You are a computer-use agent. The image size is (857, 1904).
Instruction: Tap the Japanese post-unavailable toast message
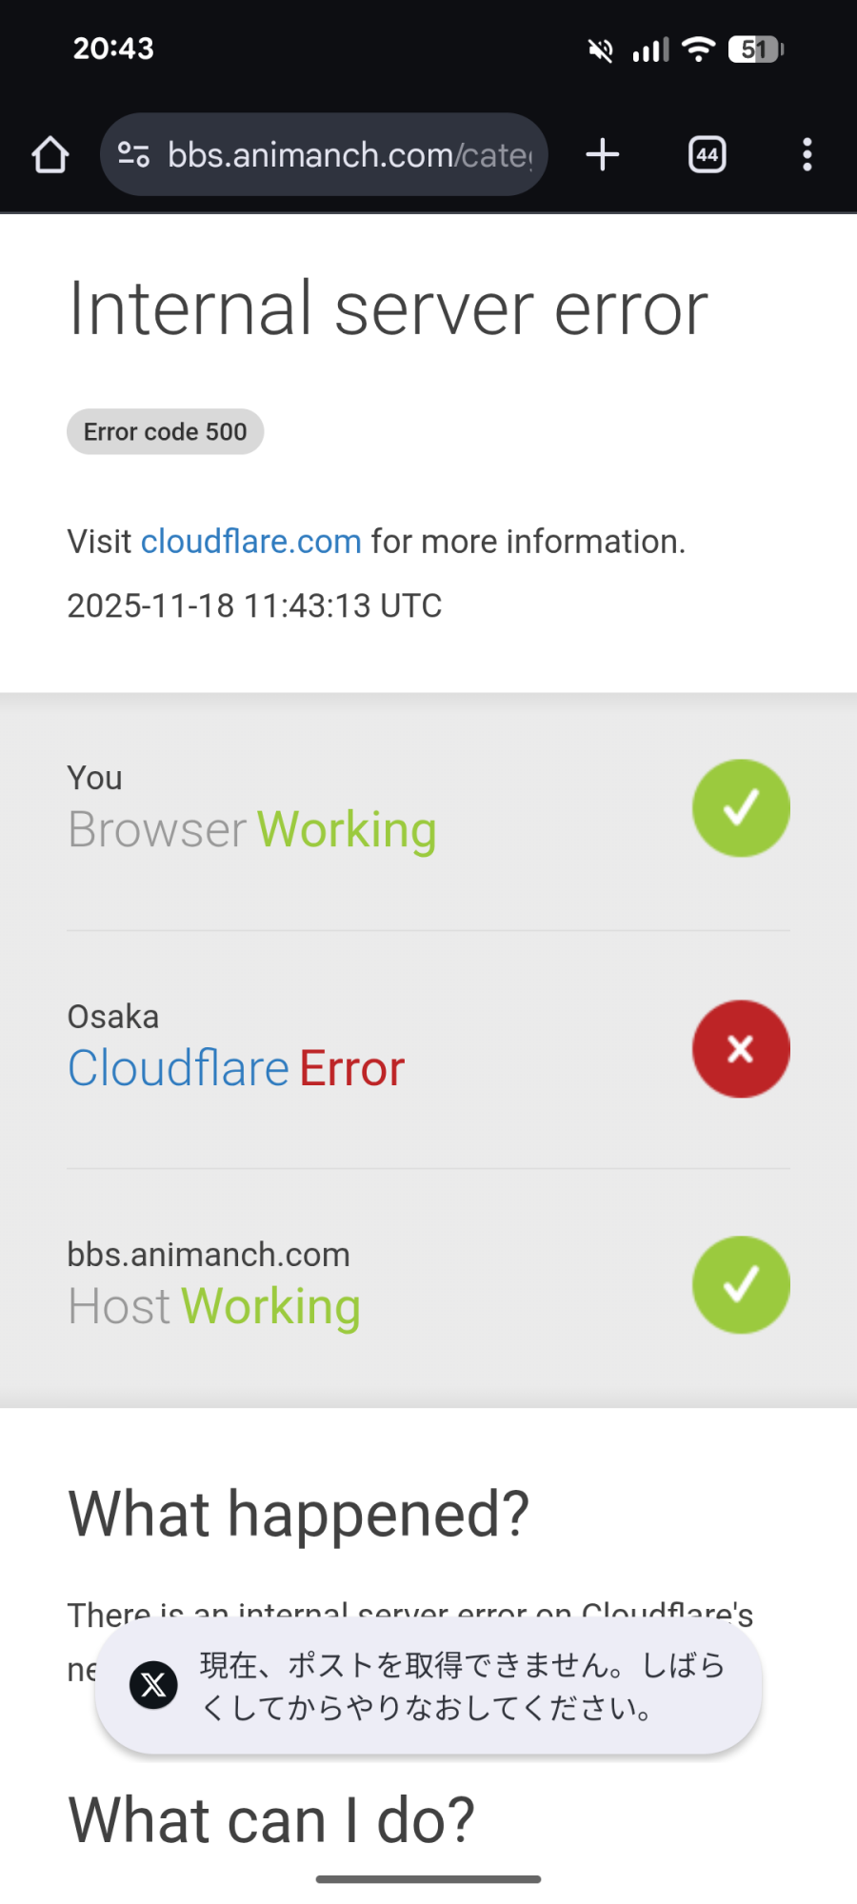tap(463, 1686)
